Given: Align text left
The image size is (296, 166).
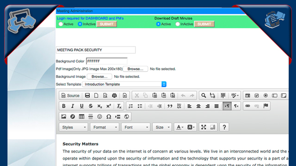Looking at the screenshot, I should (189, 106).
